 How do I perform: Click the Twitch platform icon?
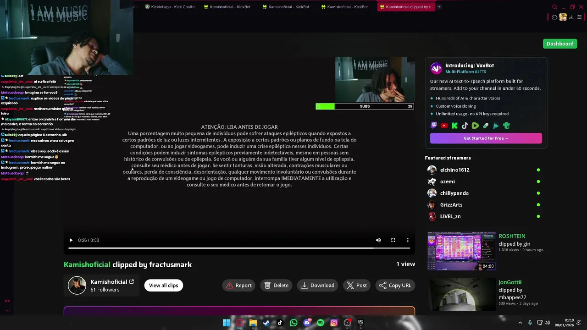pyautogui.click(x=434, y=126)
